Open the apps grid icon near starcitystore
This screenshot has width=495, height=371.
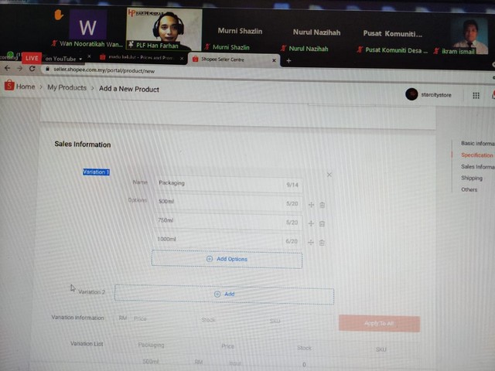coord(476,95)
